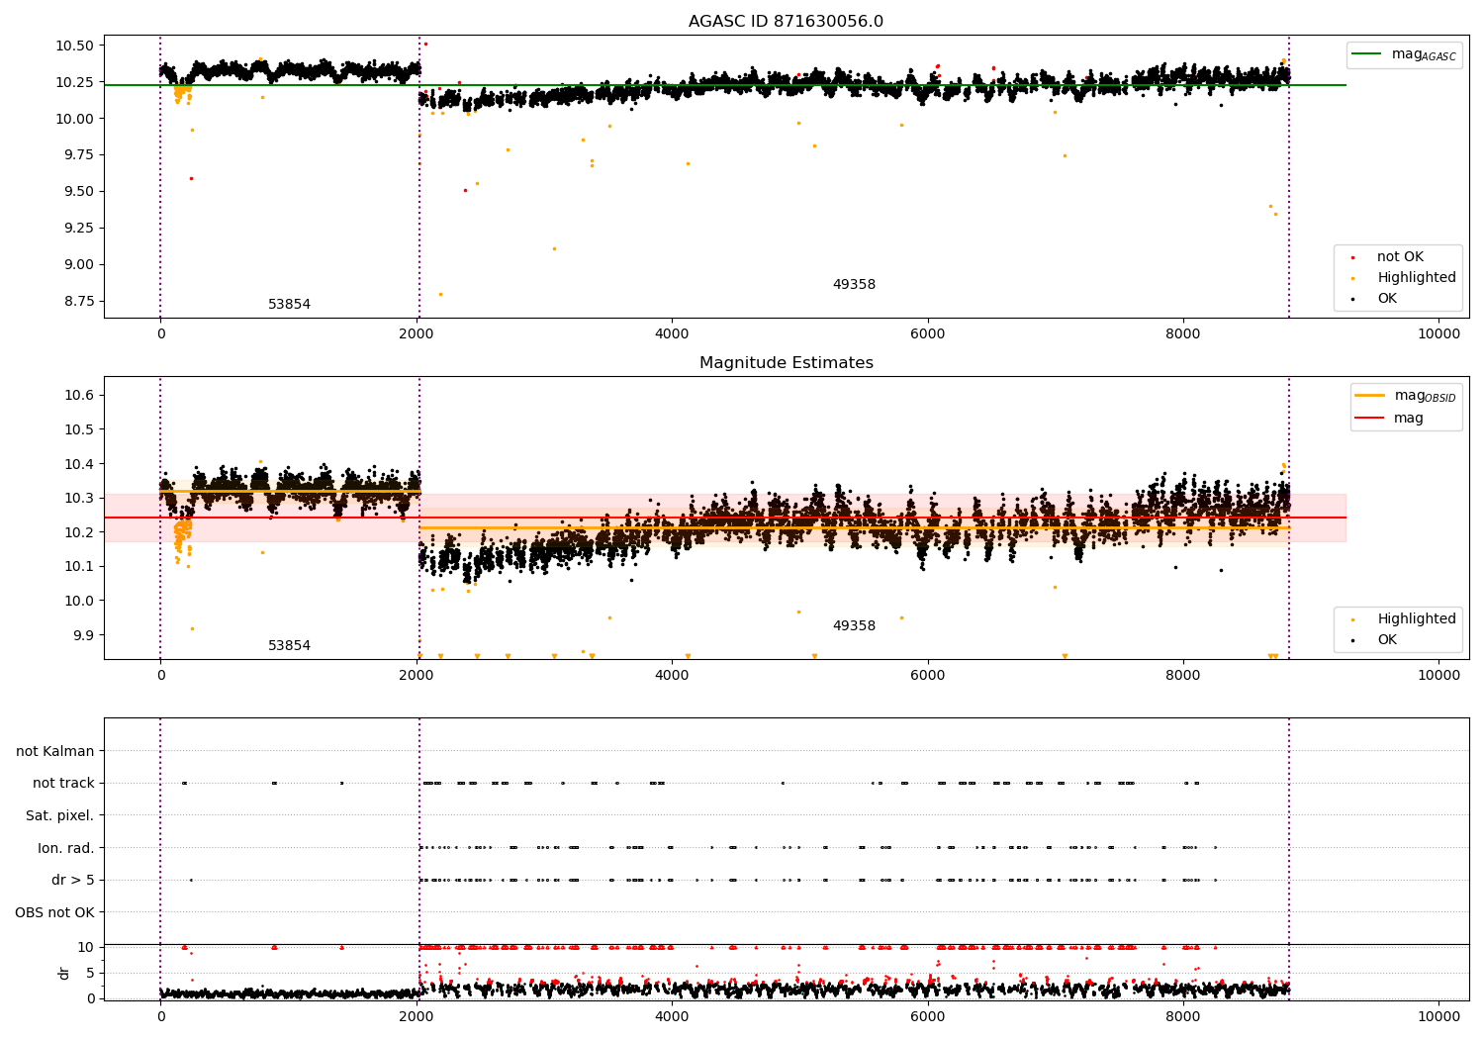Click the red mag line's right end
The width and height of the screenshot is (1484, 1039).
pyautogui.click(x=1345, y=518)
